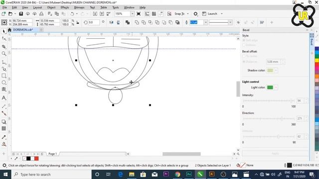Image resolution: width=319 pixels, height=179 pixels.
Task: Open the line style dropdown
Action: coord(230,22)
